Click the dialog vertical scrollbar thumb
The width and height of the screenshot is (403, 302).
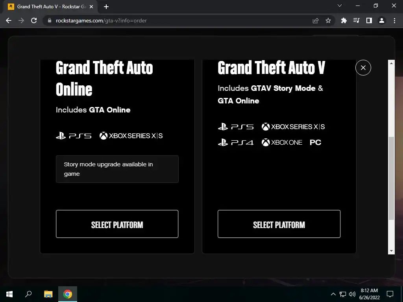tap(391, 179)
